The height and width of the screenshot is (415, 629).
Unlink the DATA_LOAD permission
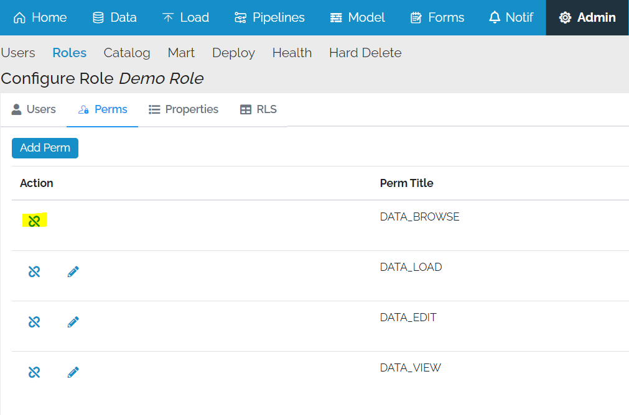tap(34, 271)
